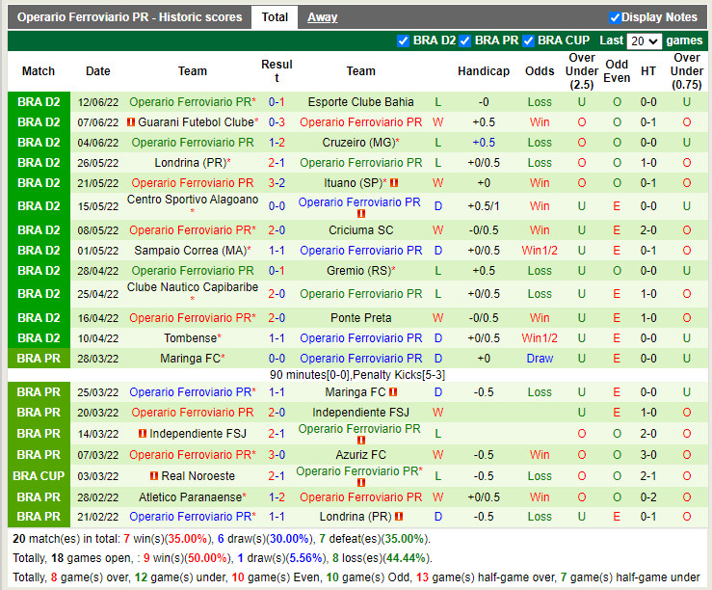Toggle the BRA PR filter checkbox
The height and width of the screenshot is (590, 712).
[x=465, y=40]
